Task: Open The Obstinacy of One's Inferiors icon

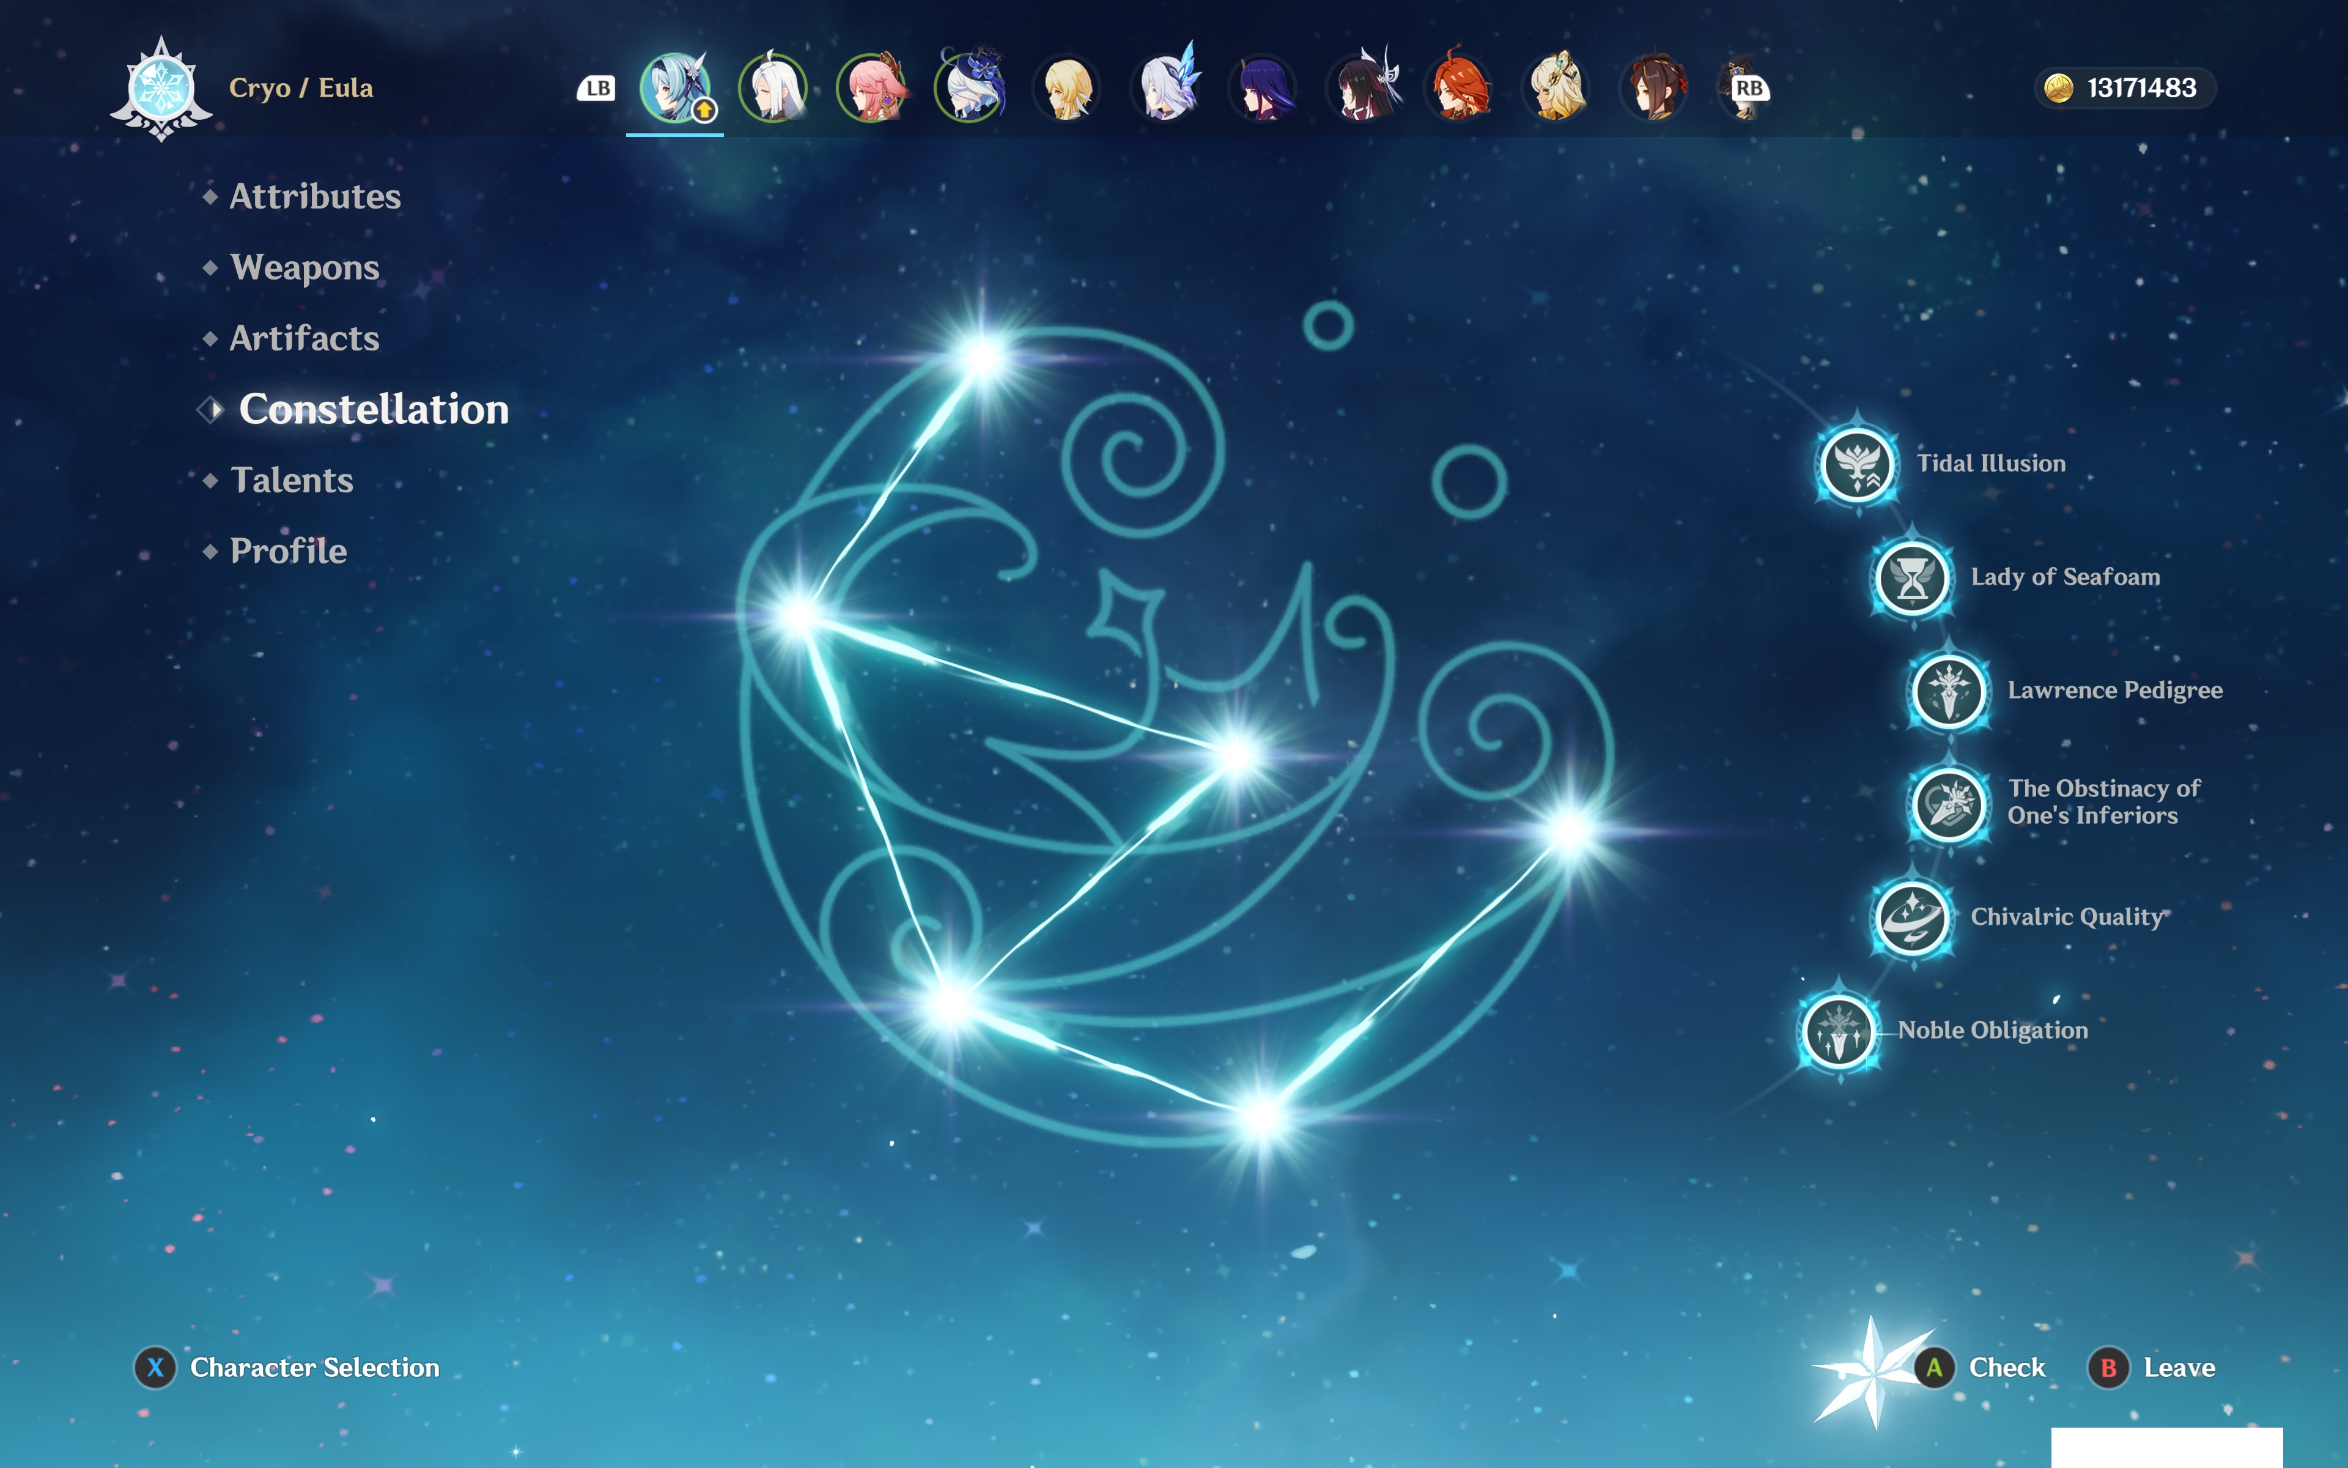Action: click(1948, 804)
